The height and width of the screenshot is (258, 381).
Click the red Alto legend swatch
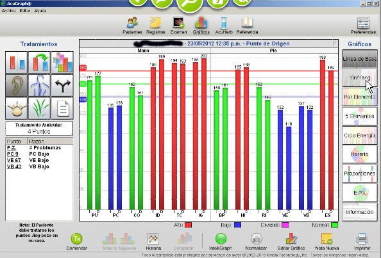(188, 225)
